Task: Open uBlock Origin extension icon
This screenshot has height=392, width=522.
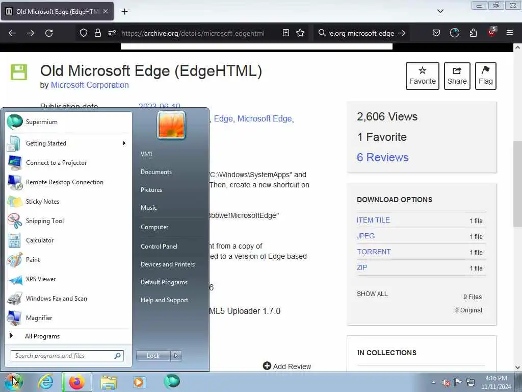Action: pos(492,32)
